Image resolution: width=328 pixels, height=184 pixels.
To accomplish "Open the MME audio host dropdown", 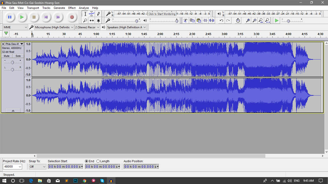I will click(15, 27).
